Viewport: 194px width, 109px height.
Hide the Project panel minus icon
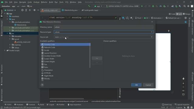pyautogui.click(x=38, y=10)
